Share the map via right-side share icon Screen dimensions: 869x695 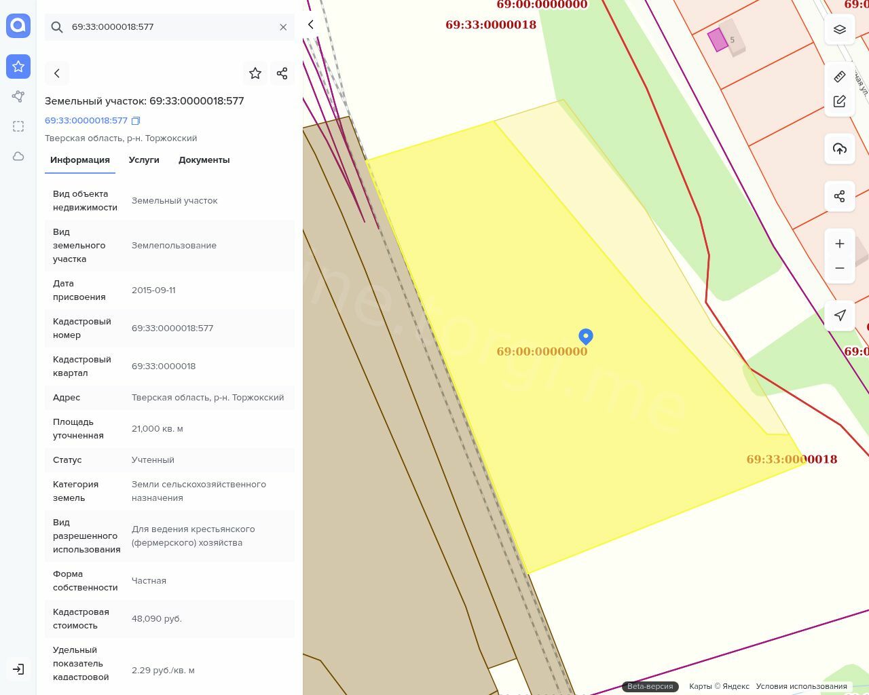pos(840,196)
